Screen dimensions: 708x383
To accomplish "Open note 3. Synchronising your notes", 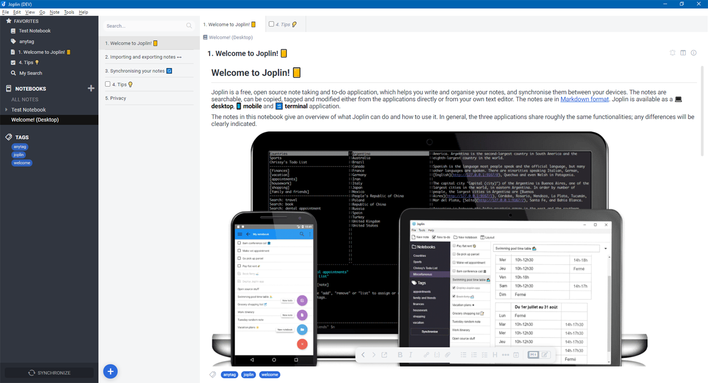I will (x=149, y=71).
